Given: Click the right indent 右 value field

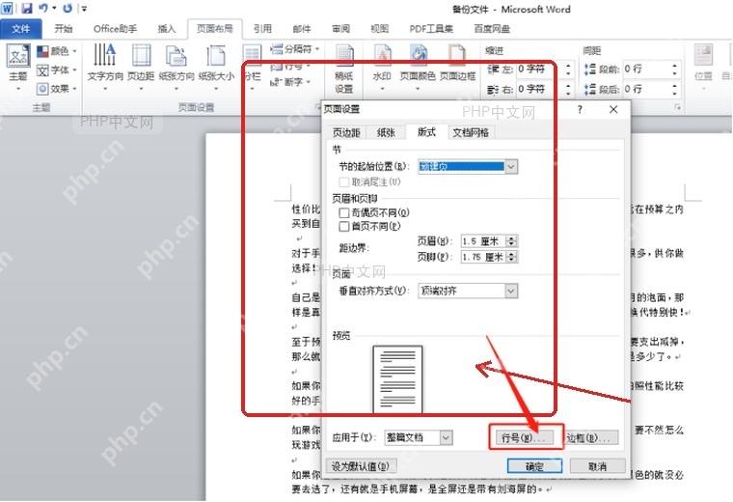Looking at the screenshot, I should tap(538, 89).
